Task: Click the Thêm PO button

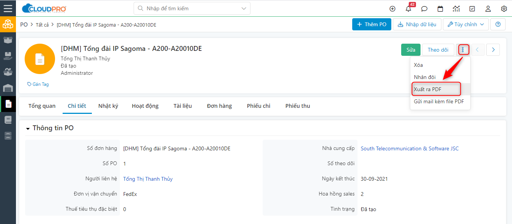Action: pyautogui.click(x=371, y=24)
